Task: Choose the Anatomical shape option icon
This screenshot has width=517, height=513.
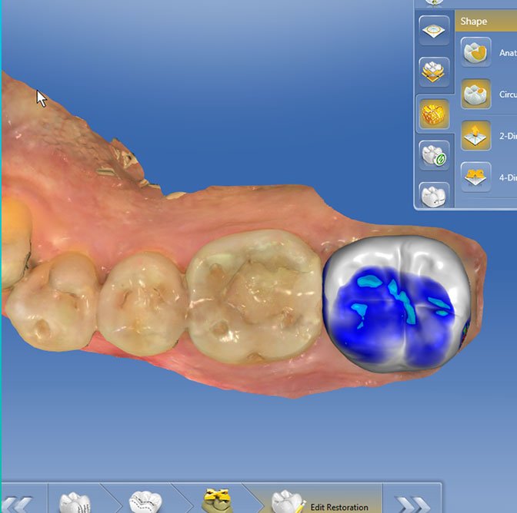Action: click(475, 52)
